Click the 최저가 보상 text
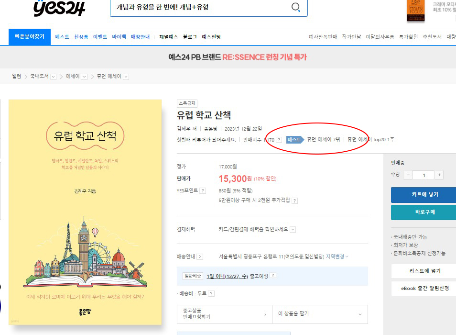Image resolution: width=456 pixels, height=335 pixels. pyautogui.click(x=405, y=245)
